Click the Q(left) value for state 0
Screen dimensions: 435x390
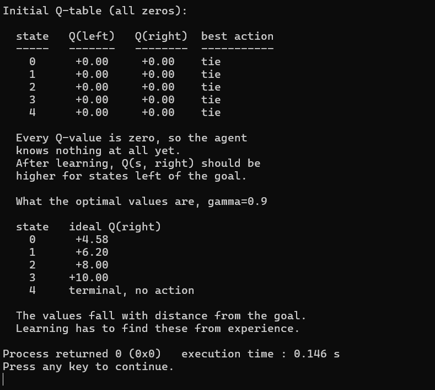(92, 61)
